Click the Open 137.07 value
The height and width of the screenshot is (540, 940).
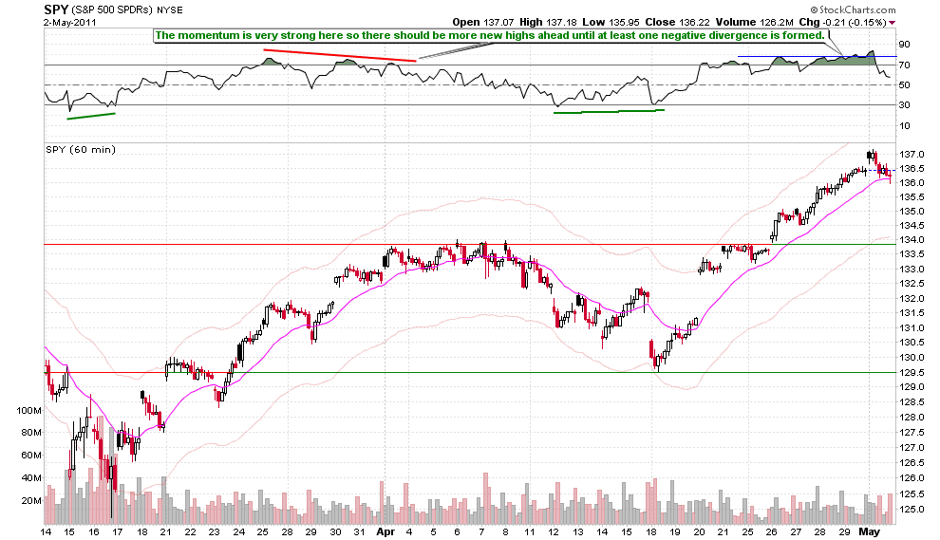click(483, 22)
